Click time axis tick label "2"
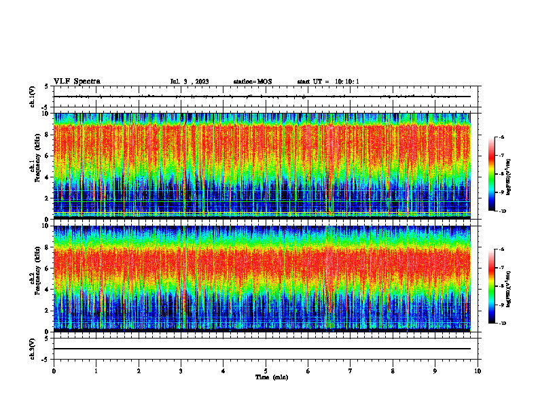Viewport: 538px width, 416px height. (139, 371)
